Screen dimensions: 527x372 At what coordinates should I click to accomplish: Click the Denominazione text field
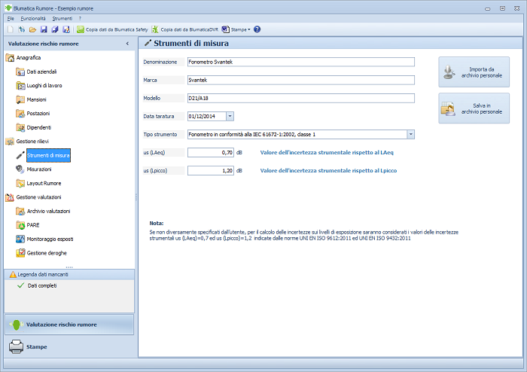coord(300,62)
